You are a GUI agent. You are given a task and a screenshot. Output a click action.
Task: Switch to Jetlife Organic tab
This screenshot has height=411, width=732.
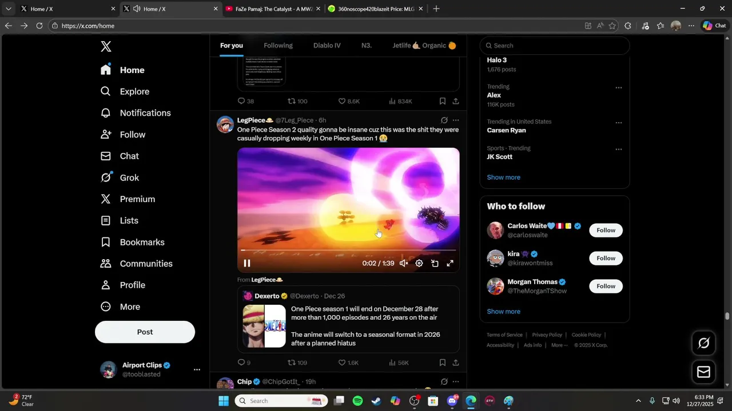tap(424, 46)
